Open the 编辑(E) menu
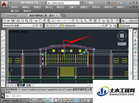This screenshot has width=139, height=103. [x=26, y=7]
